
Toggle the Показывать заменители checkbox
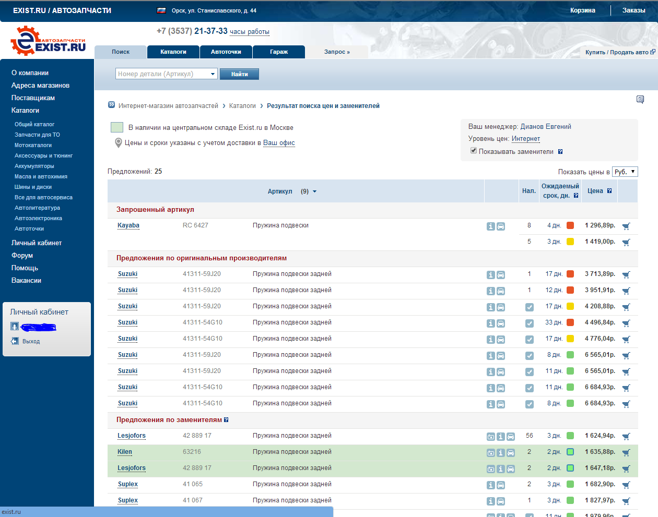point(474,151)
